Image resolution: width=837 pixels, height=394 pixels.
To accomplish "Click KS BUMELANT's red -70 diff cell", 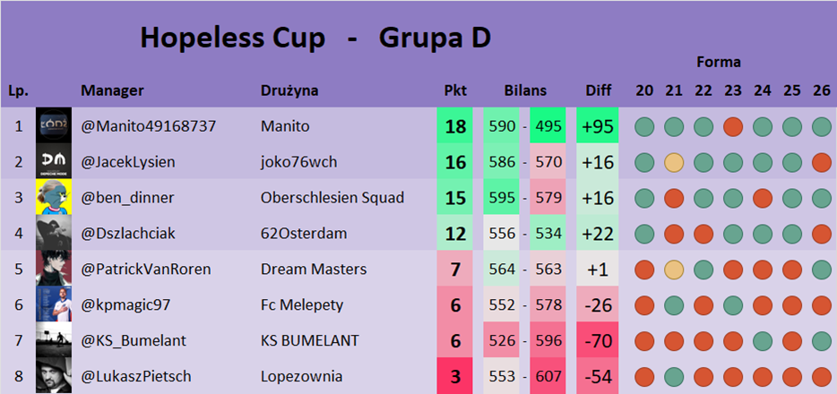I will point(598,340).
